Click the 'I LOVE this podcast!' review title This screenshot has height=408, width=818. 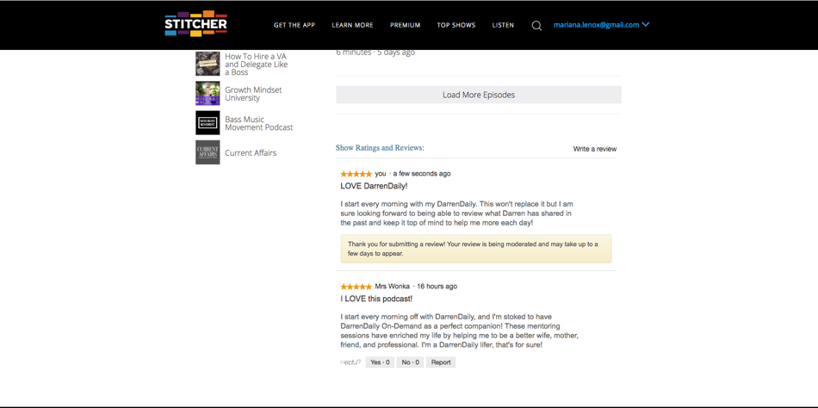376,299
